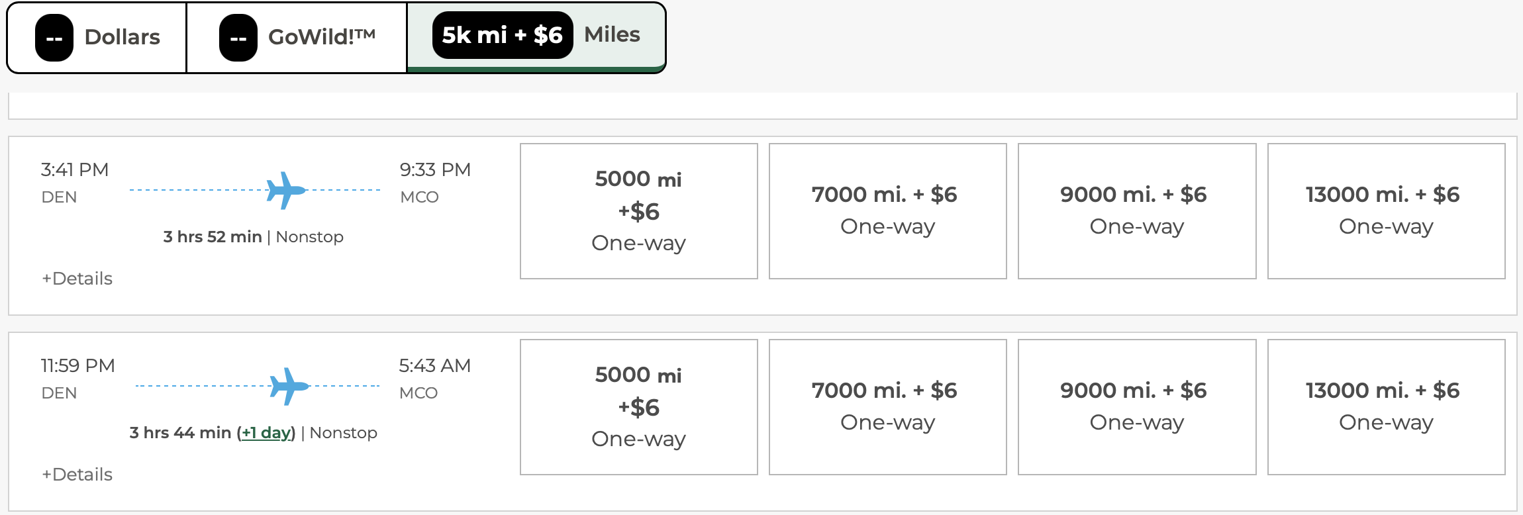Image resolution: width=1523 pixels, height=515 pixels.
Task: Click the airplane icon on 3:41 PM flight
Action: [286, 191]
